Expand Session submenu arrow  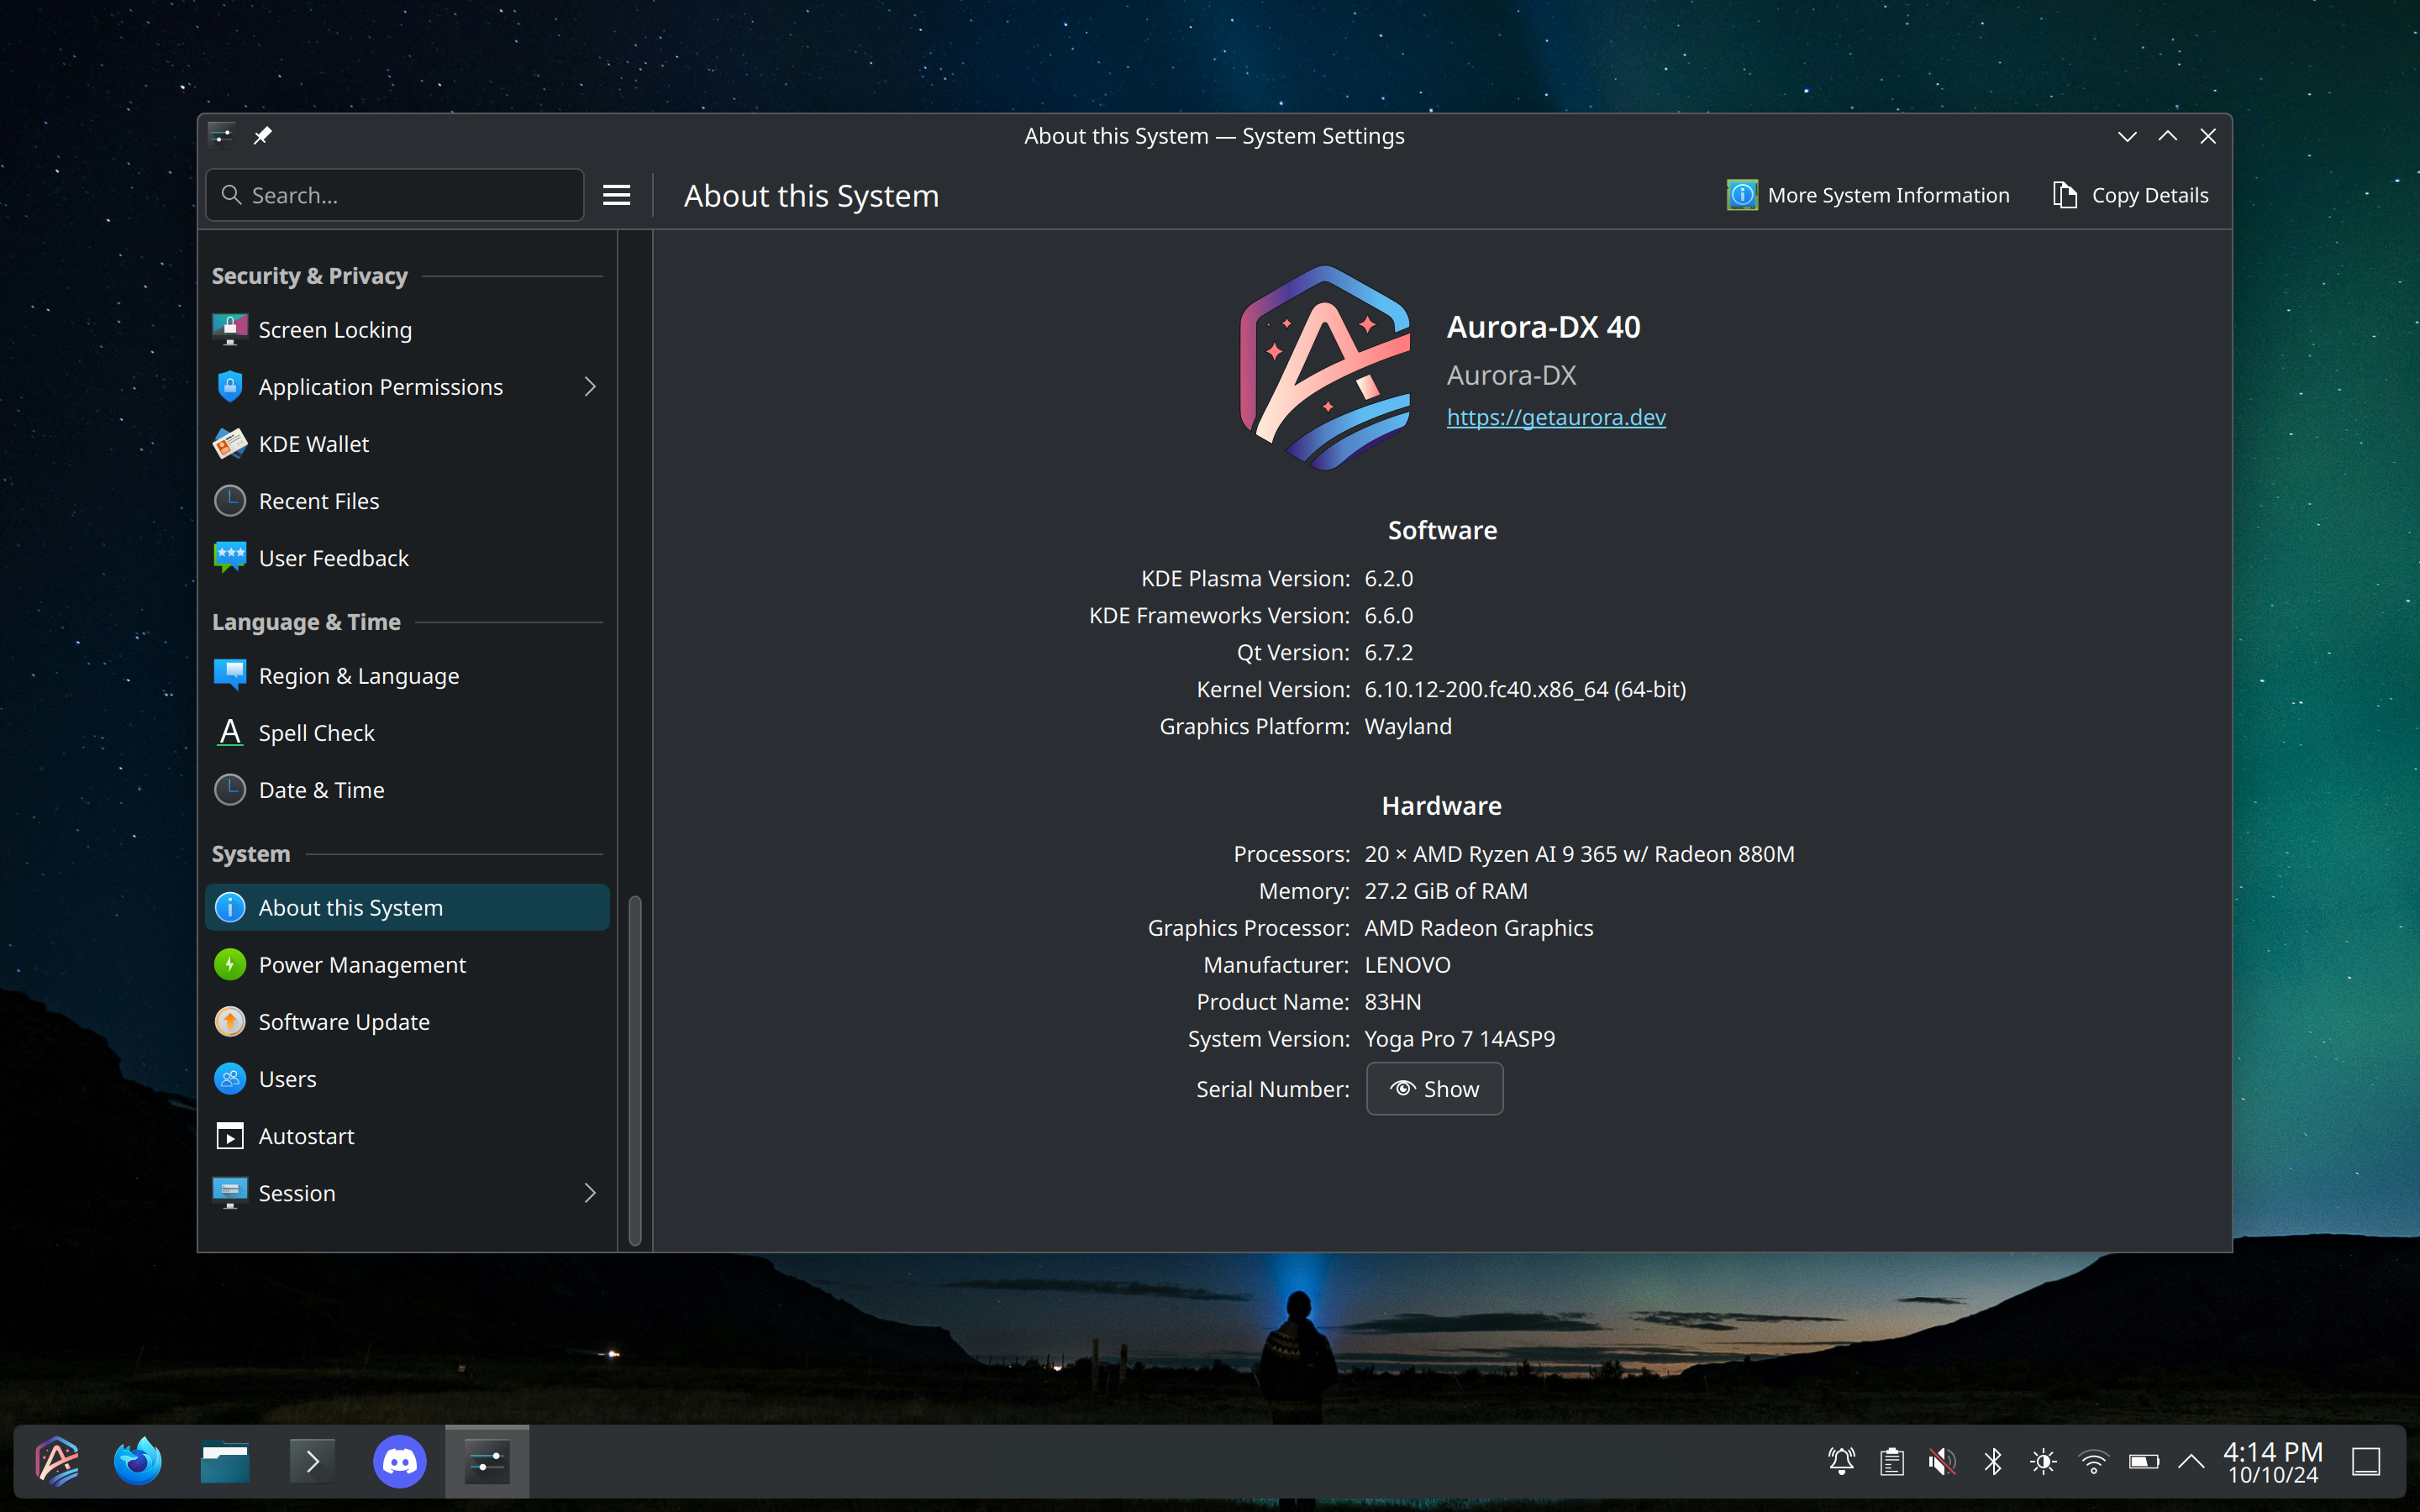(x=589, y=1192)
